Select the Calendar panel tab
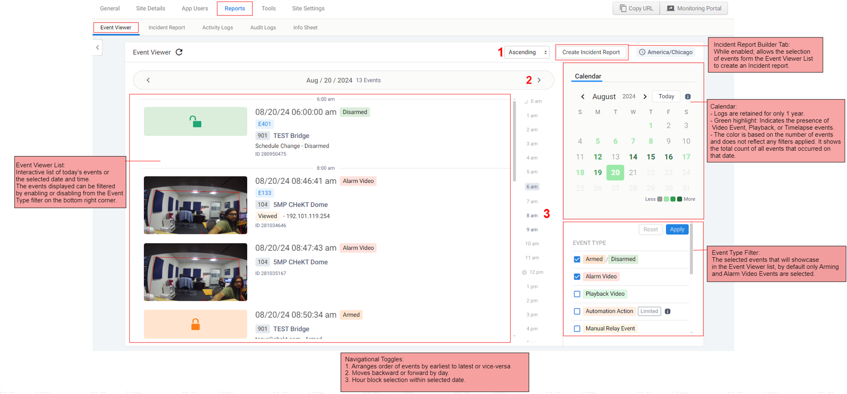847x394 pixels. pos(588,76)
